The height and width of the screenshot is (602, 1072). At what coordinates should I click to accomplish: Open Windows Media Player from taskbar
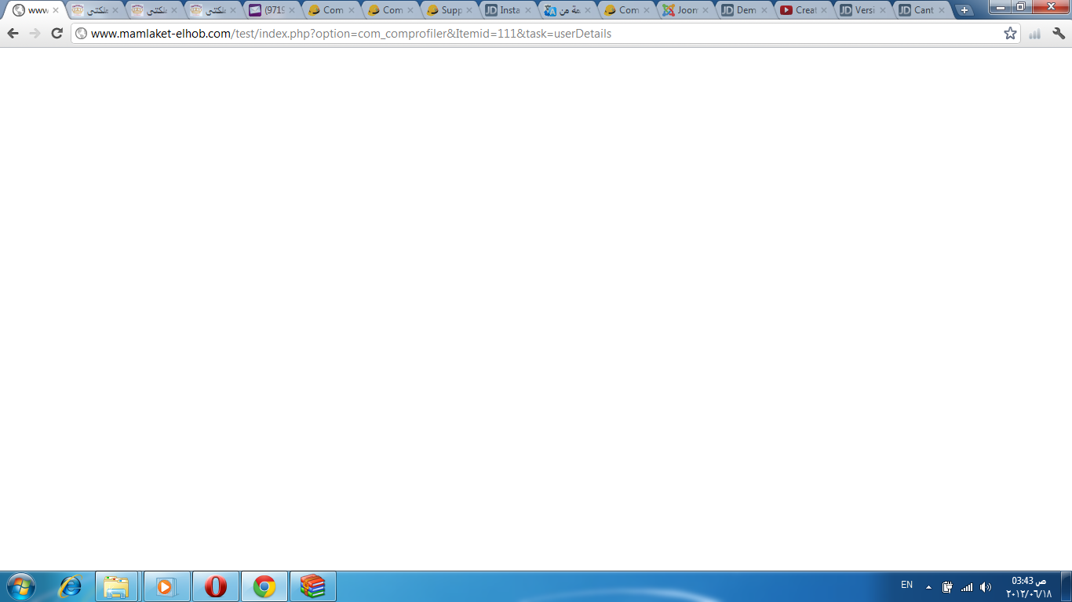(166, 586)
